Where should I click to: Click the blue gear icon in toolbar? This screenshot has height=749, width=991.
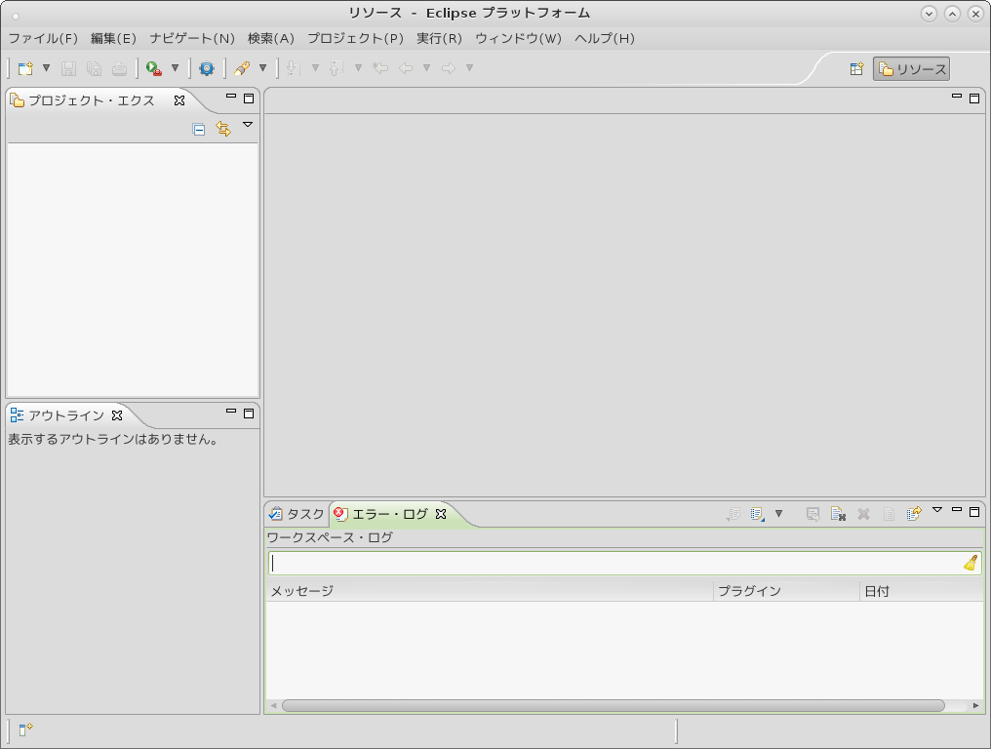coord(207,68)
